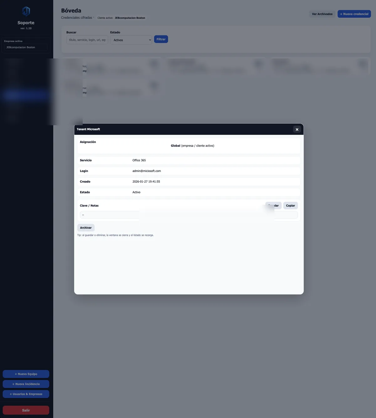Close the Tenant Microsoft dialog
Screen dimensions: 376x418
[x=297, y=129]
